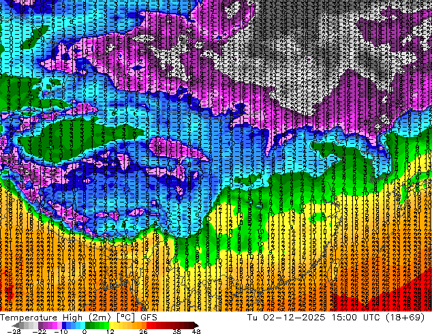Click the dark maroon right arrow end of legend
This screenshot has width=432, height=334.
(x=196, y=325)
